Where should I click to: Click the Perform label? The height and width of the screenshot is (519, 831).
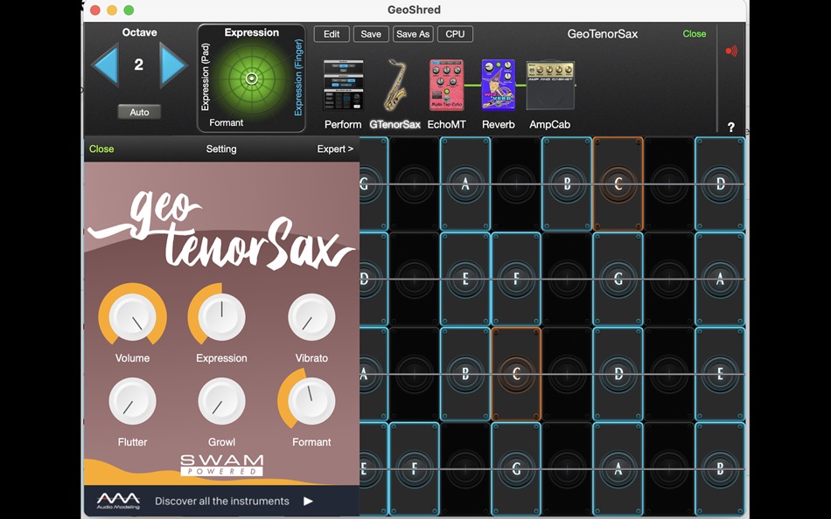343,124
